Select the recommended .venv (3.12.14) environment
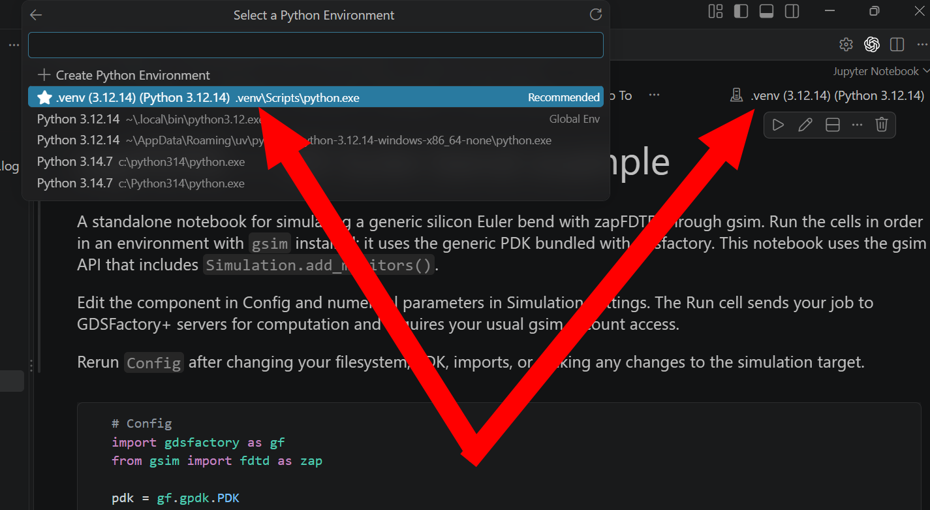 [x=316, y=97]
